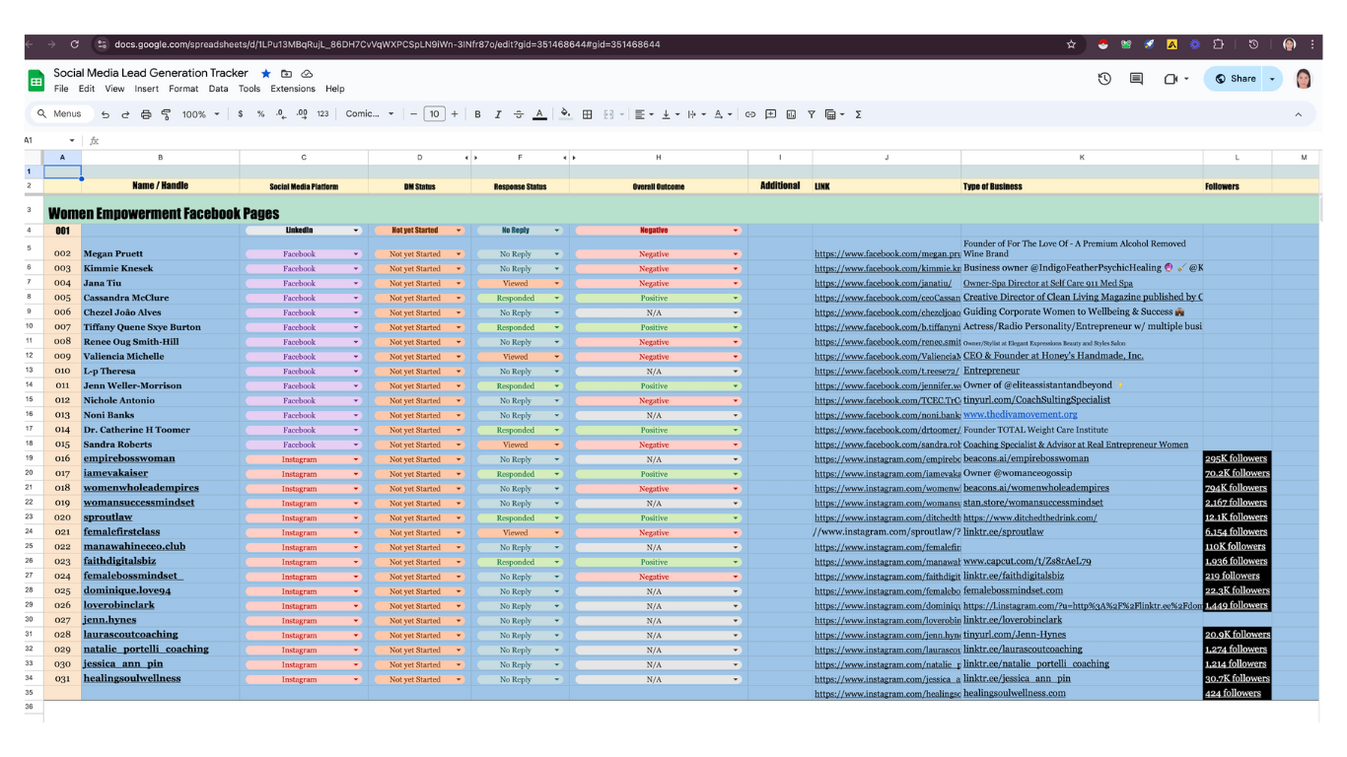Viewport: 1347px width, 757px height.
Task: Click the undo arrow in toolbar
Action: pos(106,114)
